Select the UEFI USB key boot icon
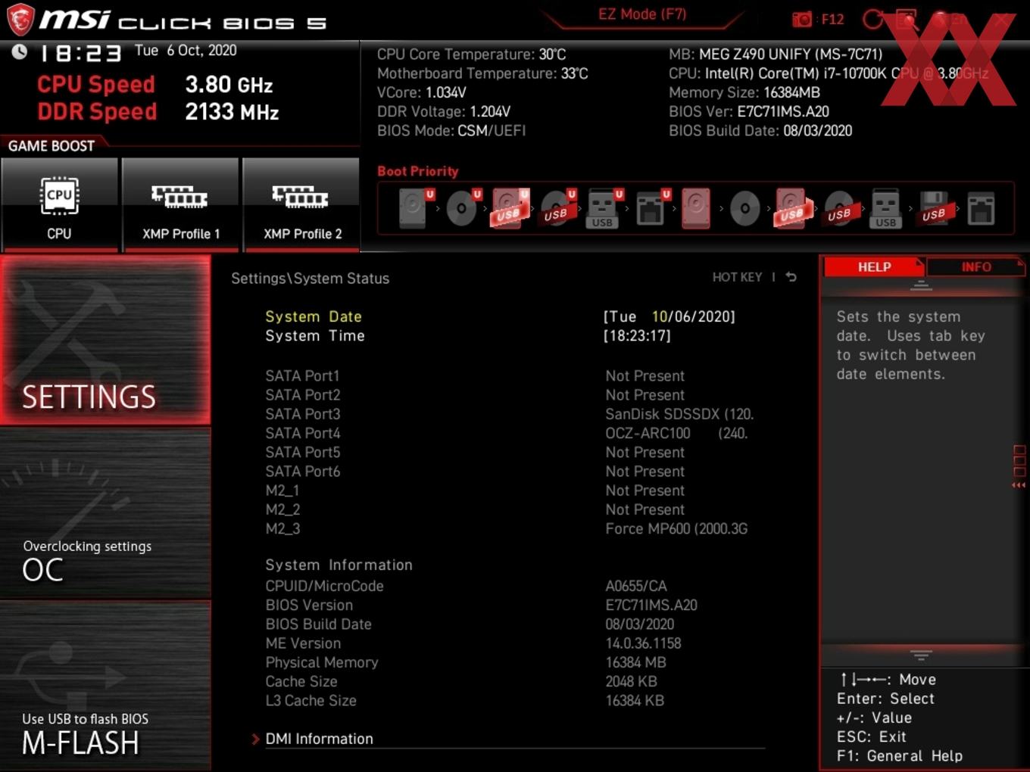Viewport: 1030px width, 772px height. point(604,207)
